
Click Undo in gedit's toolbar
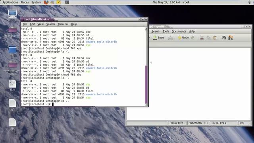point(183,37)
